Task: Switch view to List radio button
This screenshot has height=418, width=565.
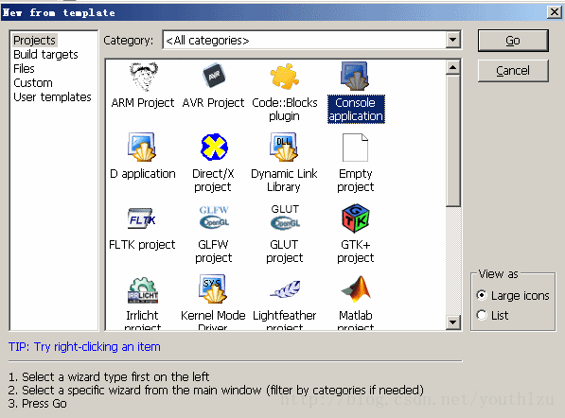Action: [x=482, y=315]
